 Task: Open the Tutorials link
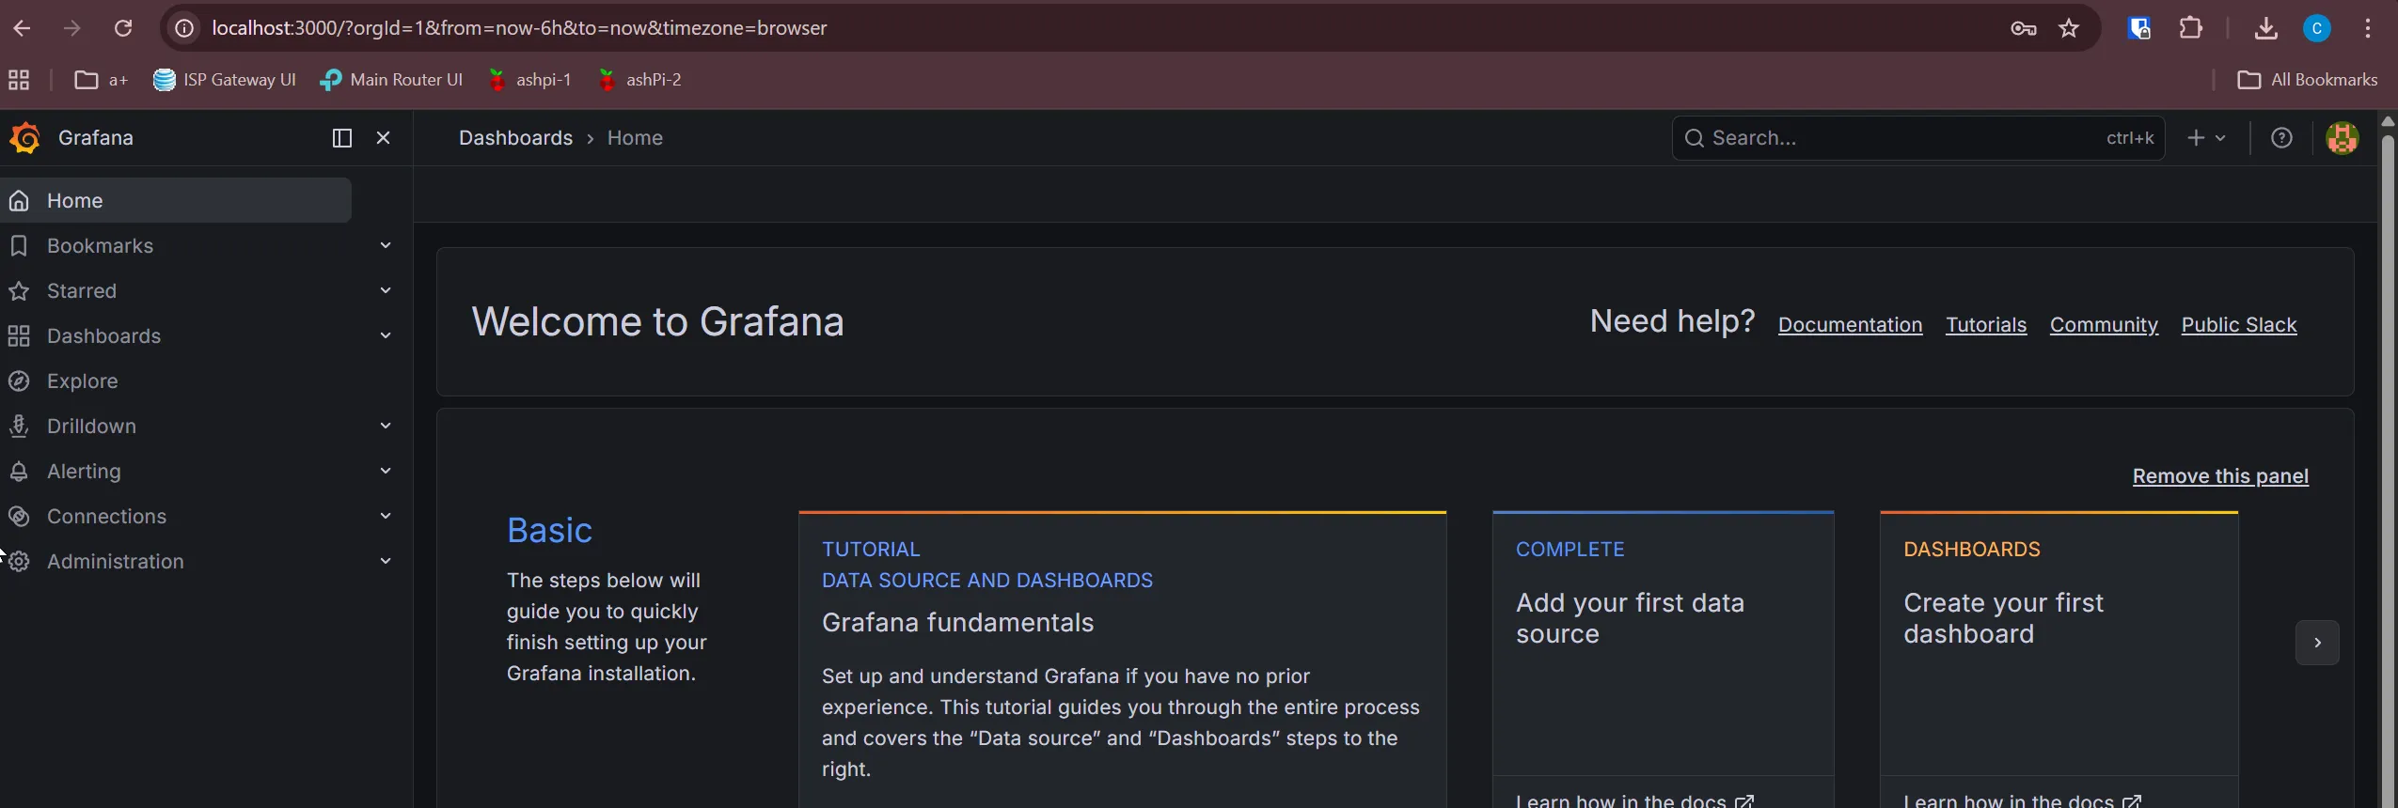click(1986, 325)
